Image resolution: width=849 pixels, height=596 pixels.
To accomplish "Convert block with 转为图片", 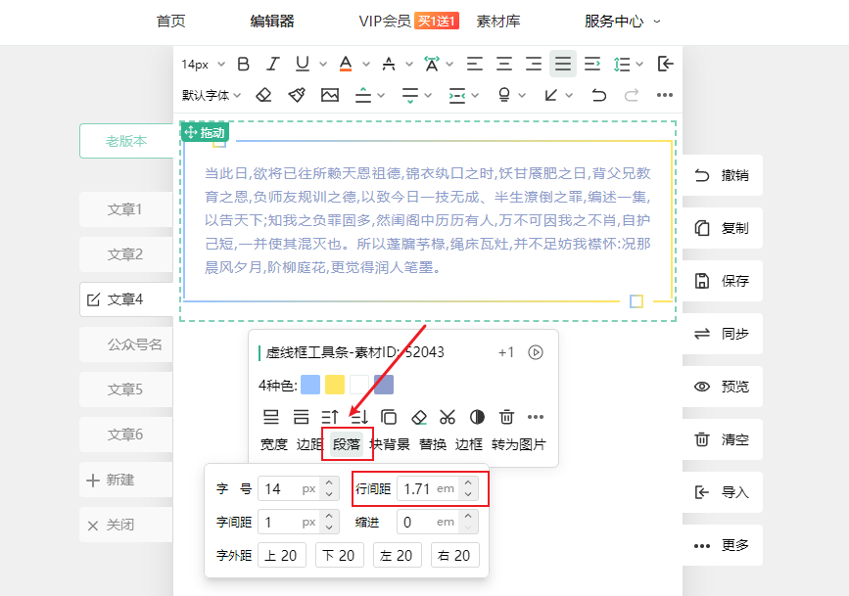I will [x=518, y=444].
